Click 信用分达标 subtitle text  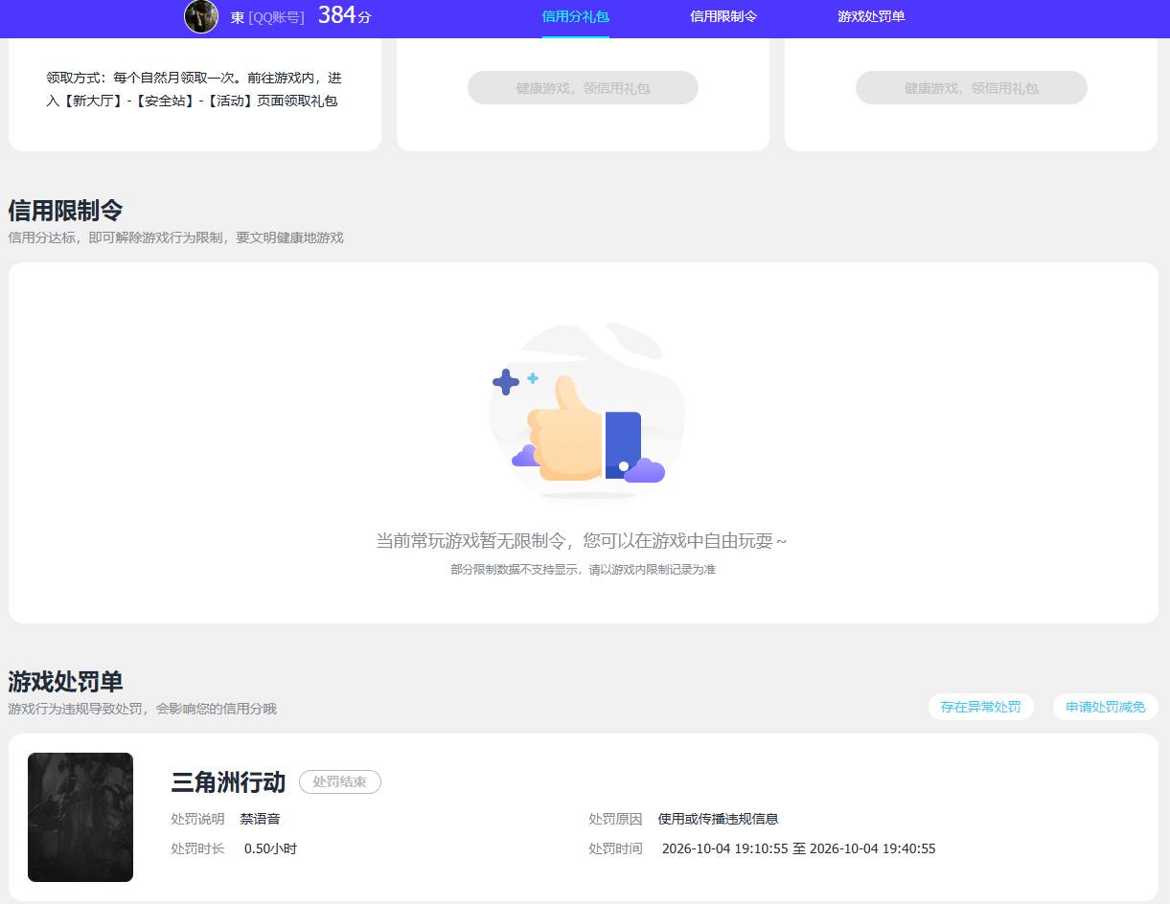click(x=175, y=237)
